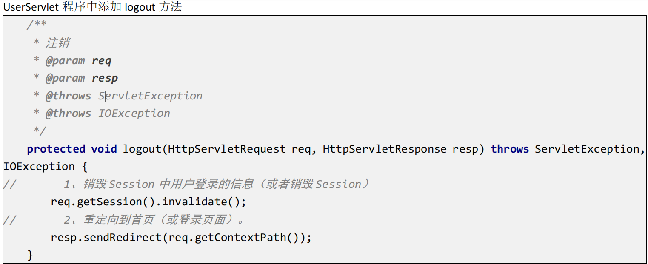Viewport: 648px width, 264px height.
Task: Click the resp.sendRedirect statement
Action: (181, 237)
